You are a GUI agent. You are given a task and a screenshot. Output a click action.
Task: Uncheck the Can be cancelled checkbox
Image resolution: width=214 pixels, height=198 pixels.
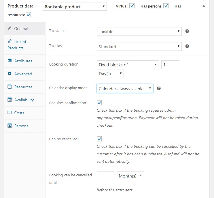pyautogui.click(x=99, y=139)
